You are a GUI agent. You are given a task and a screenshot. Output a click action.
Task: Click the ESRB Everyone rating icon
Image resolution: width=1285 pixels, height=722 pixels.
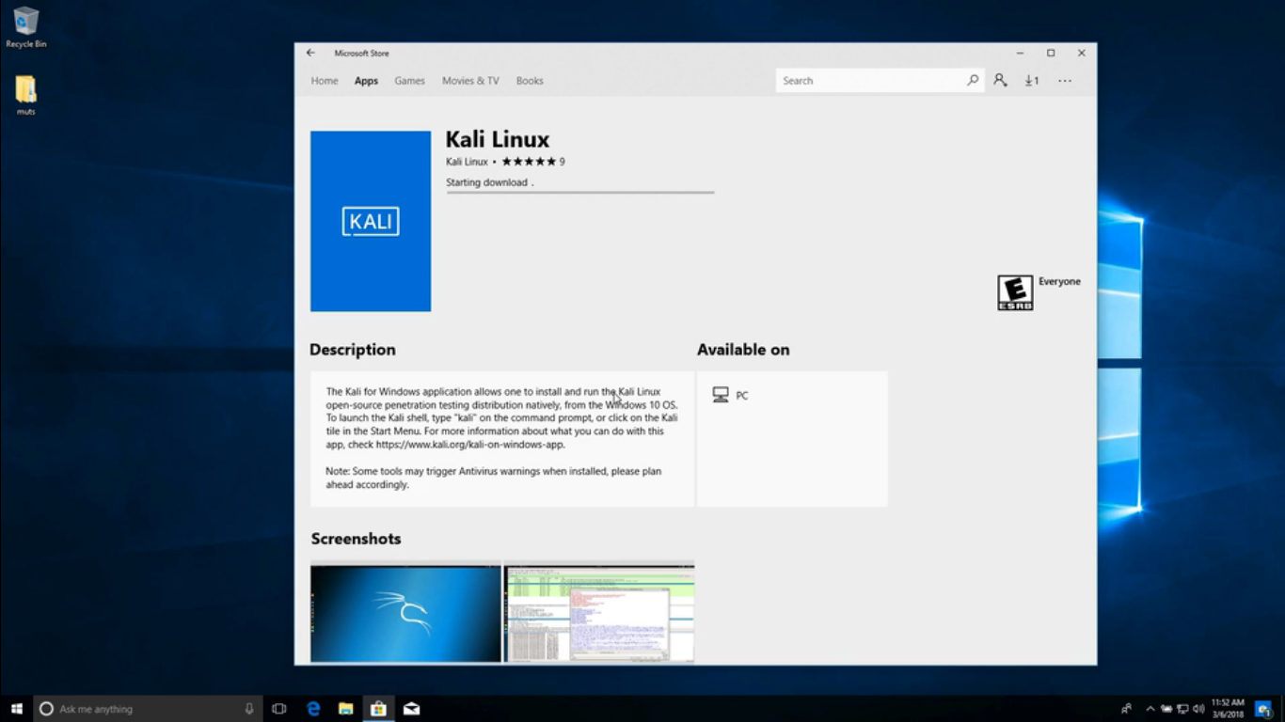1014,291
